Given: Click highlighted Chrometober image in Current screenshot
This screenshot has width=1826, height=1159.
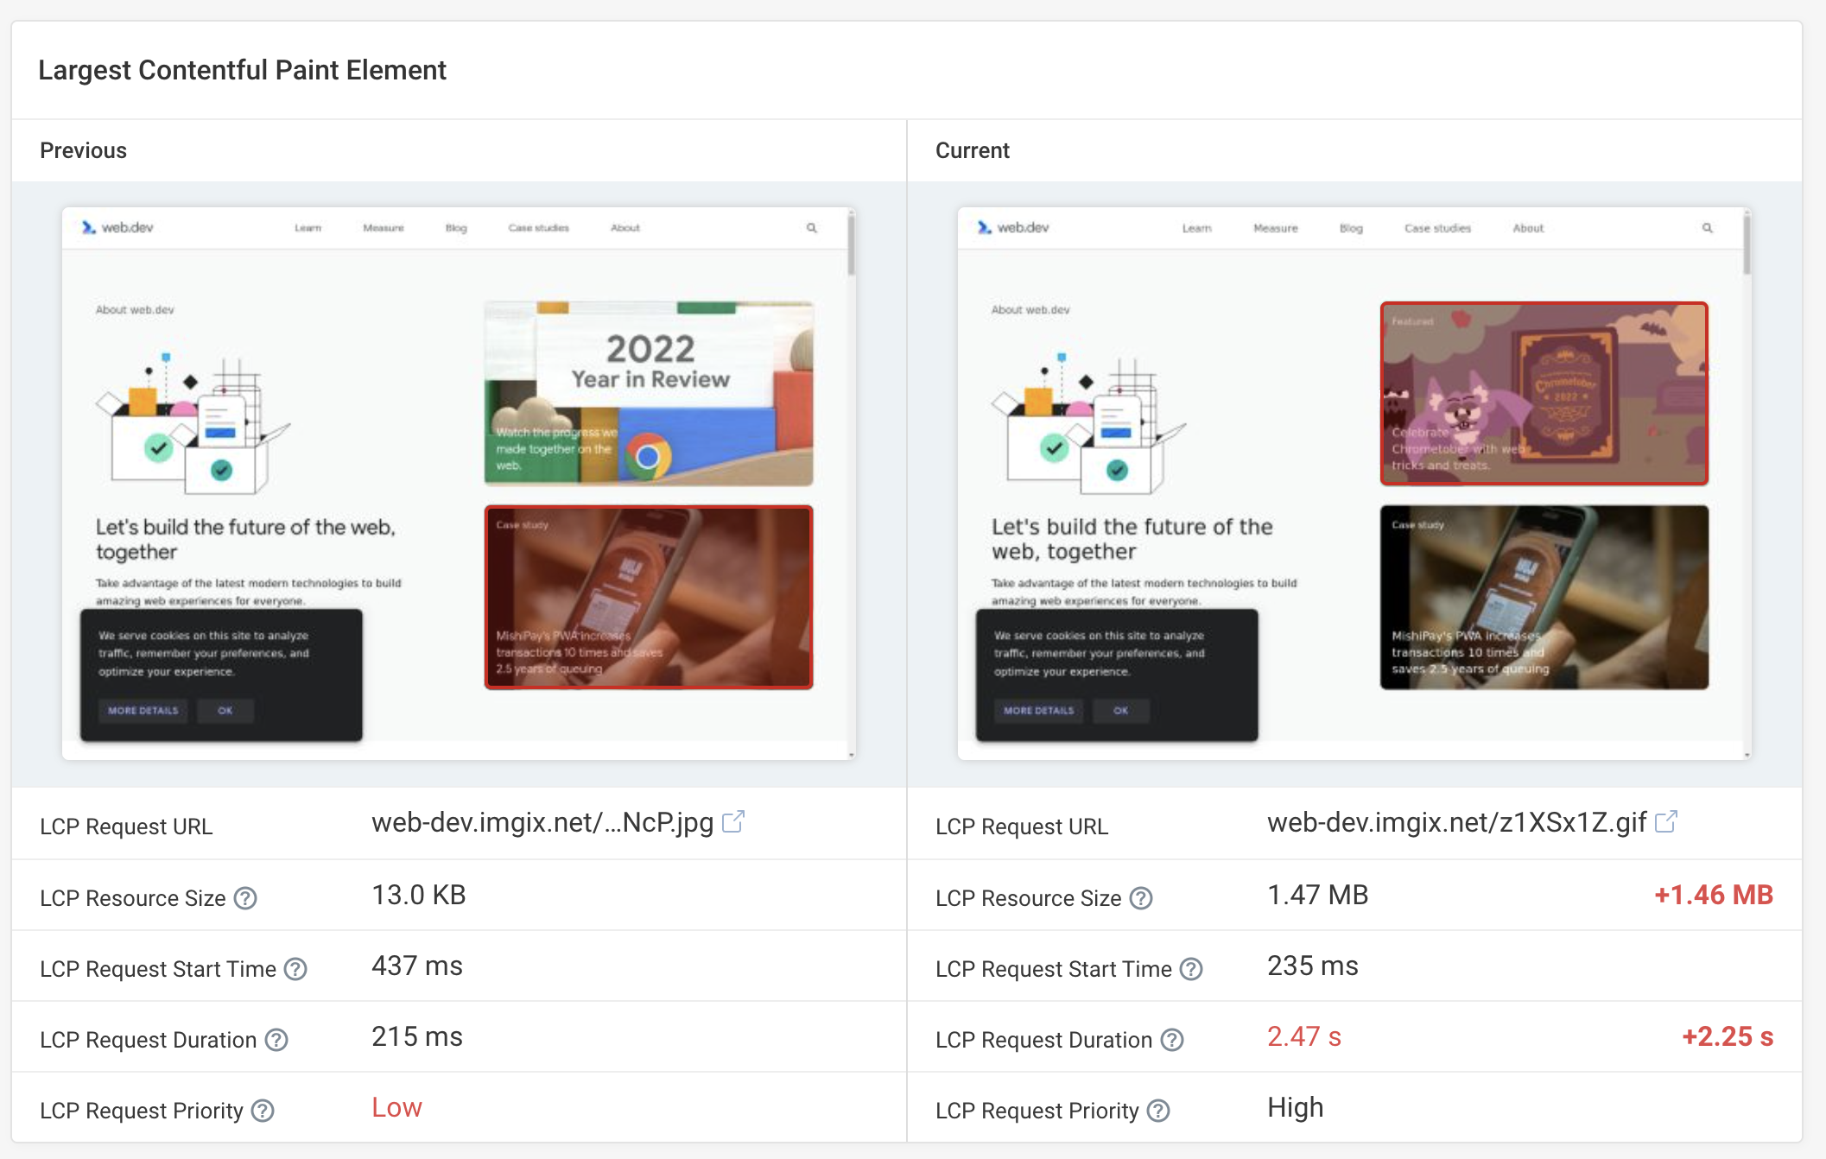Looking at the screenshot, I should tap(1544, 393).
